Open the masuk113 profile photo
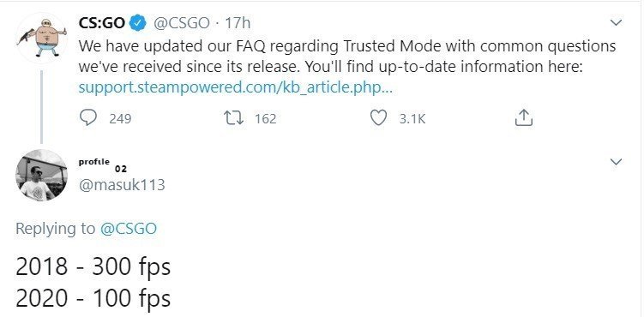Screen dimensions: 644x317 coord(41,175)
